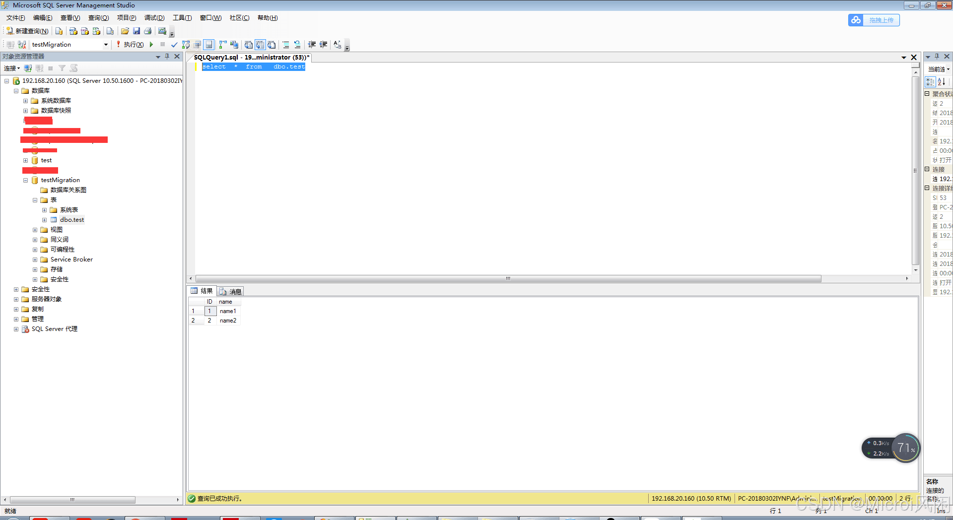Open the 文件(F) menu
The width and height of the screenshot is (953, 520).
click(x=16, y=18)
